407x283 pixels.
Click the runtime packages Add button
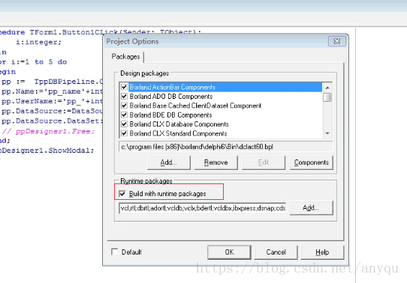[311, 207]
